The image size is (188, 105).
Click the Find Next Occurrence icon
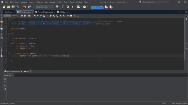[x=41, y=16]
